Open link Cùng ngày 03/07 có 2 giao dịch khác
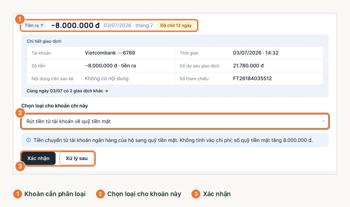 click(67, 91)
